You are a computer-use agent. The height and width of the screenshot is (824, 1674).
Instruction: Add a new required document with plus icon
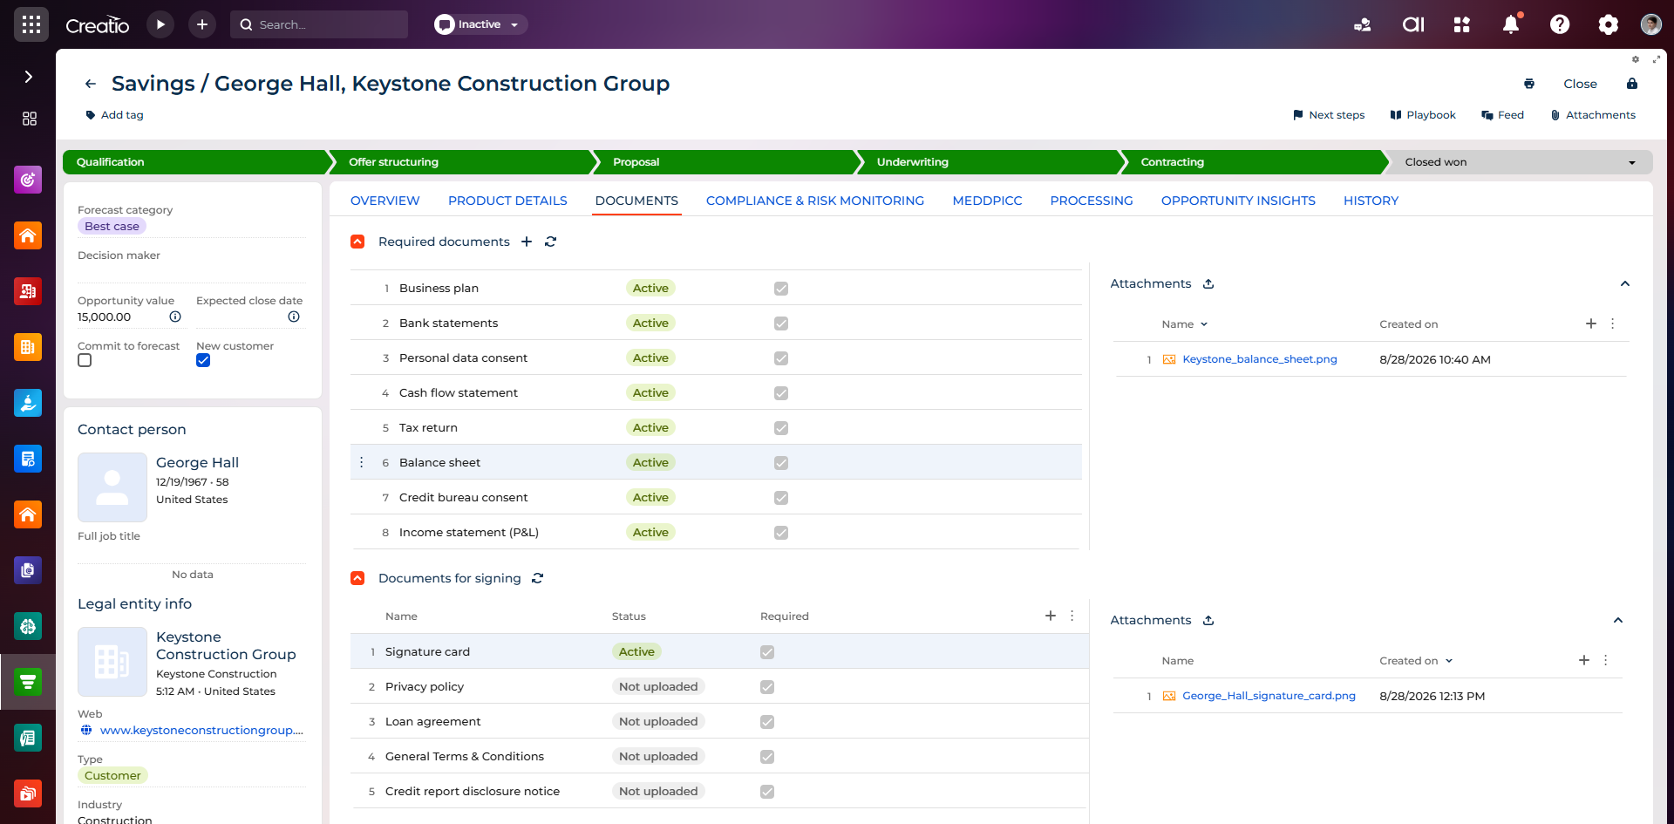click(x=527, y=242)
